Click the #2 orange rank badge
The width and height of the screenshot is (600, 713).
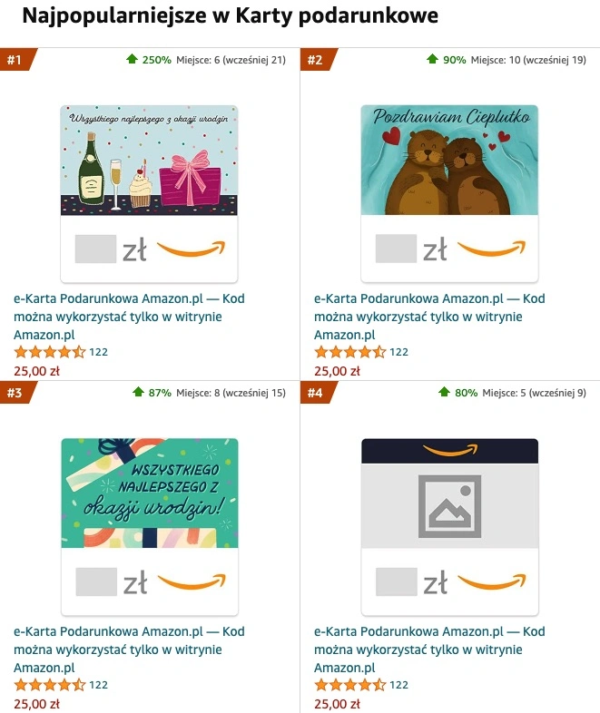click(318, 60)
